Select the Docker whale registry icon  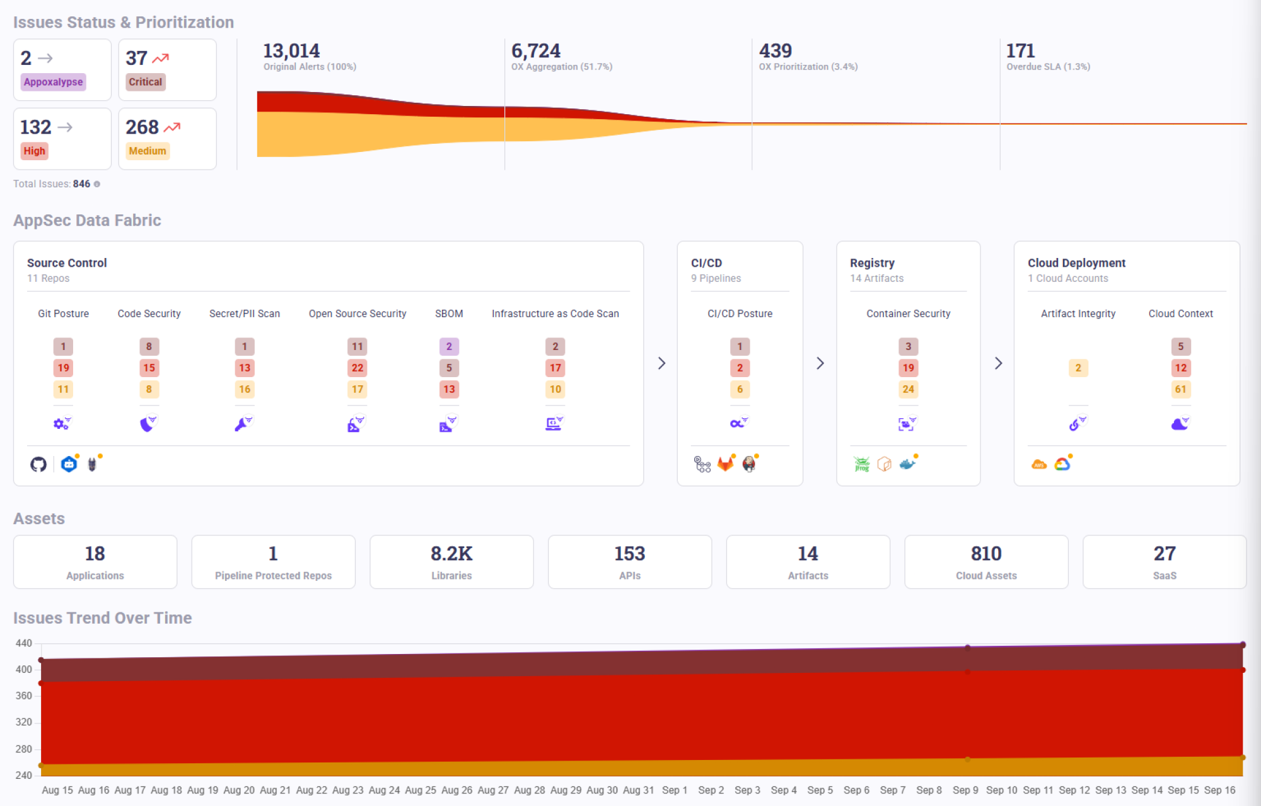click(x=907, y=464)
